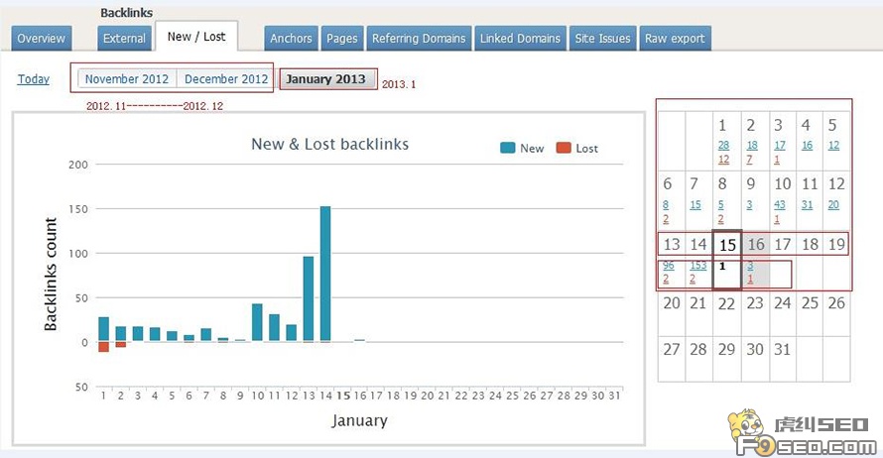
Task: Go to the Pages tab
Action: (341, 39)
